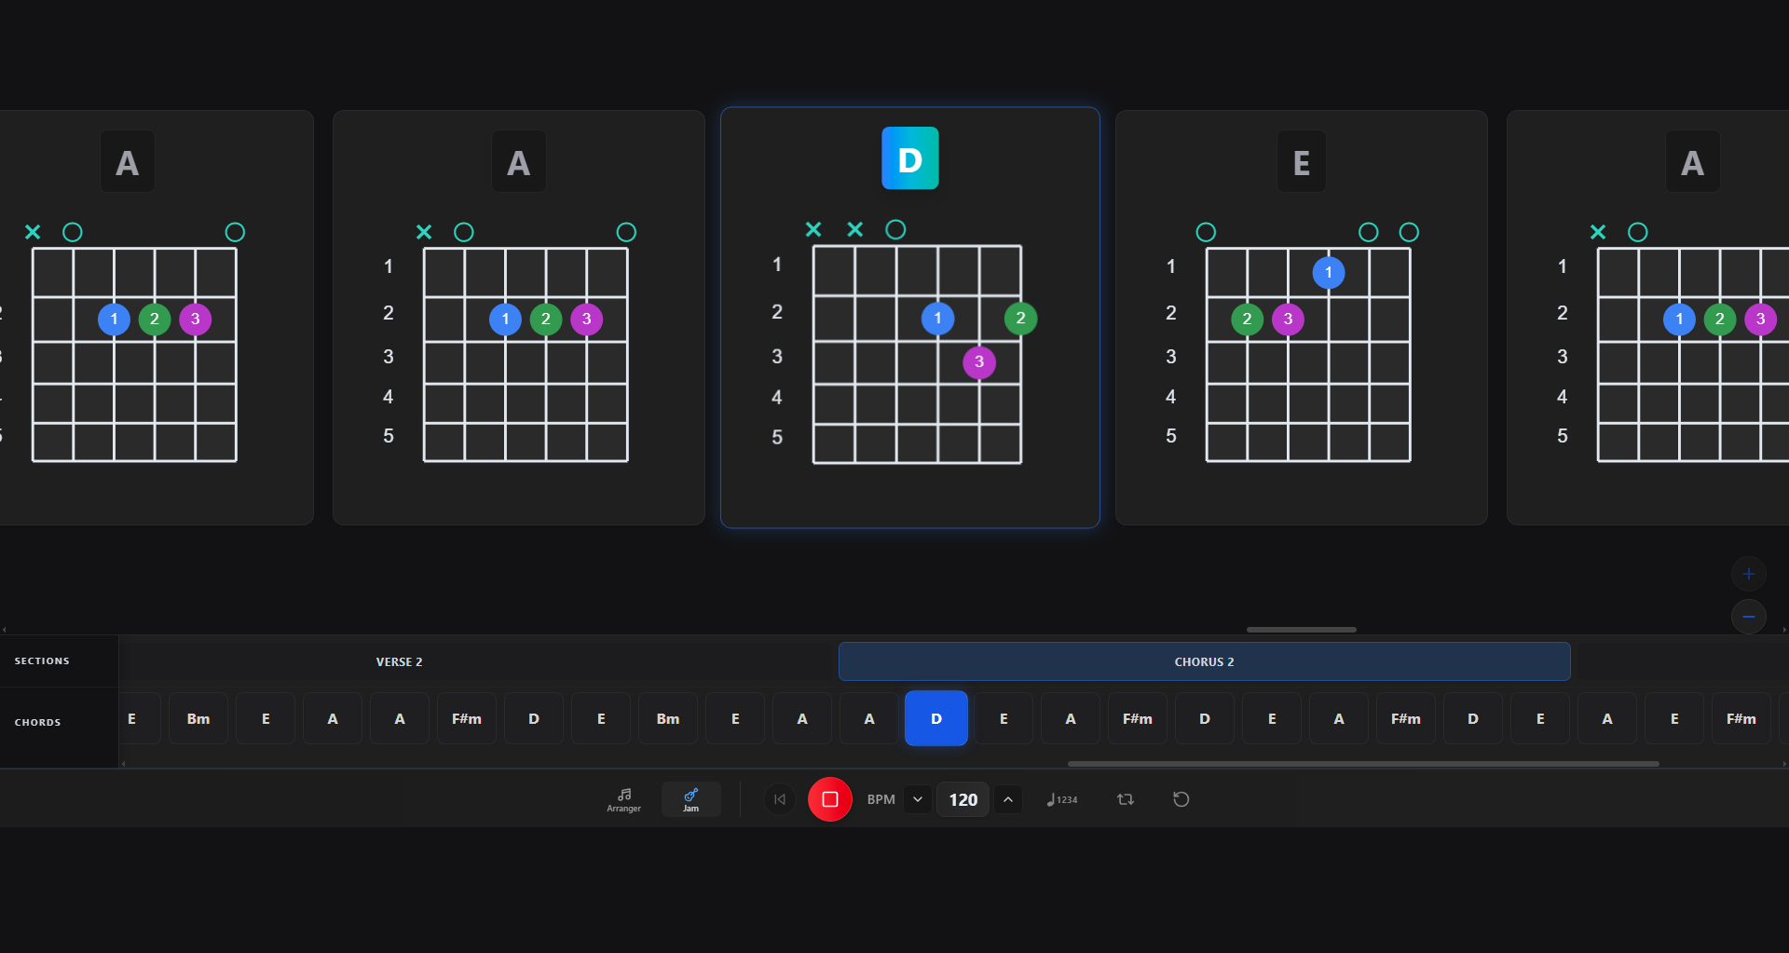Click the BPM label

[881, 799]
